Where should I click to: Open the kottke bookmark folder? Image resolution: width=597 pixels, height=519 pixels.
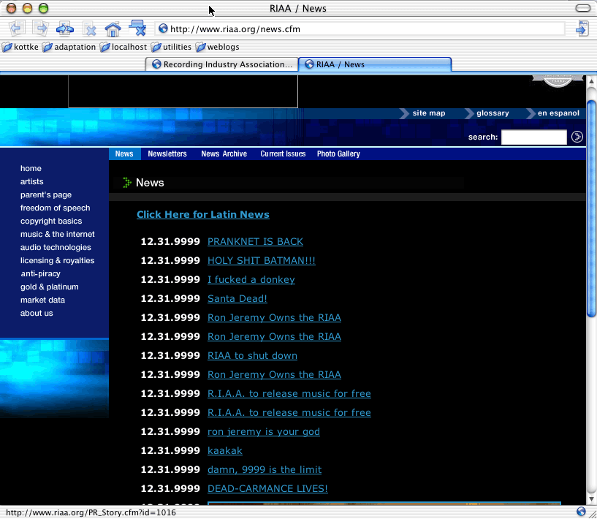20,47
